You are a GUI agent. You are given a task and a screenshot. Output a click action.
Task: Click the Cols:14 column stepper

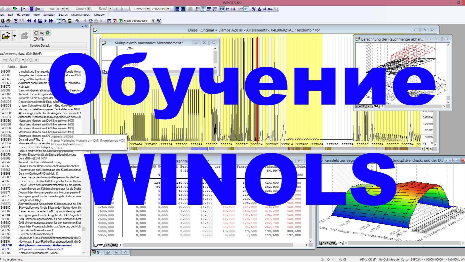89,9
